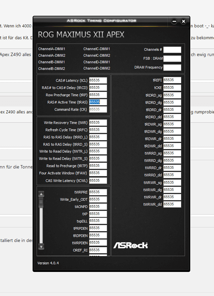The height and width of the screenshot is (296, 214).
Task: Select the tRDWR_dr value field
Action: pyautogui.click(x=172, y=139)
